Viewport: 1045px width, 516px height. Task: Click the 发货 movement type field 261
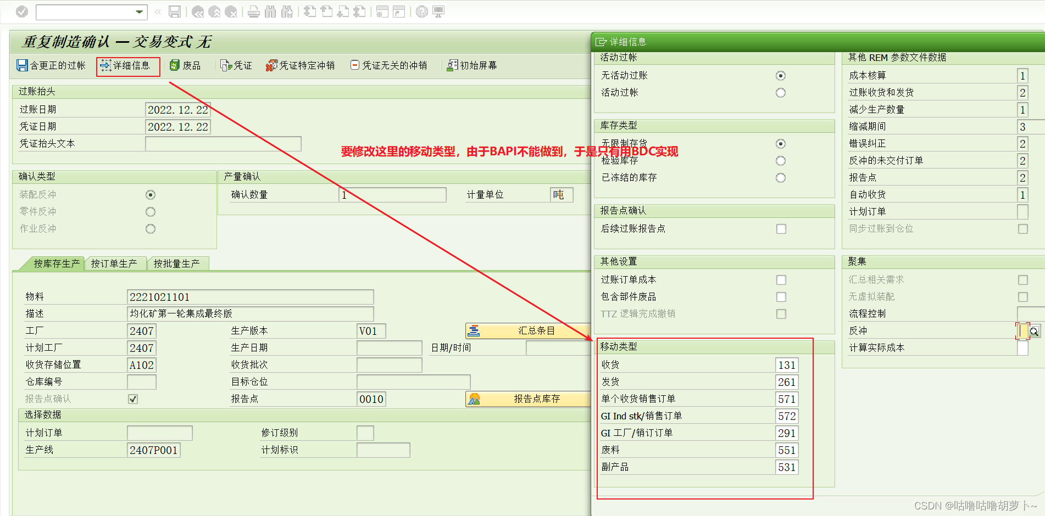(x=787, y=382)
